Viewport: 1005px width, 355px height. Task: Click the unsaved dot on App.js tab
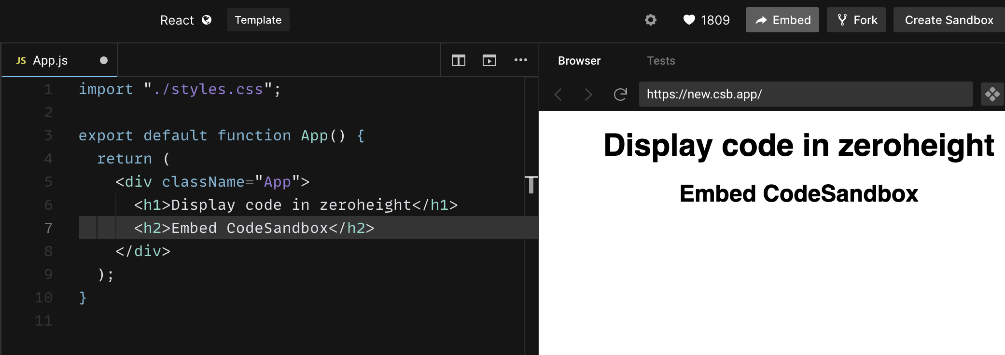click(104, 60)
